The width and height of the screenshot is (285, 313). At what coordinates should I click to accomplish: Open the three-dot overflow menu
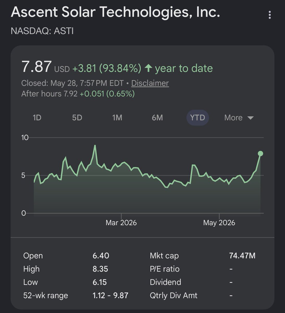270,15
